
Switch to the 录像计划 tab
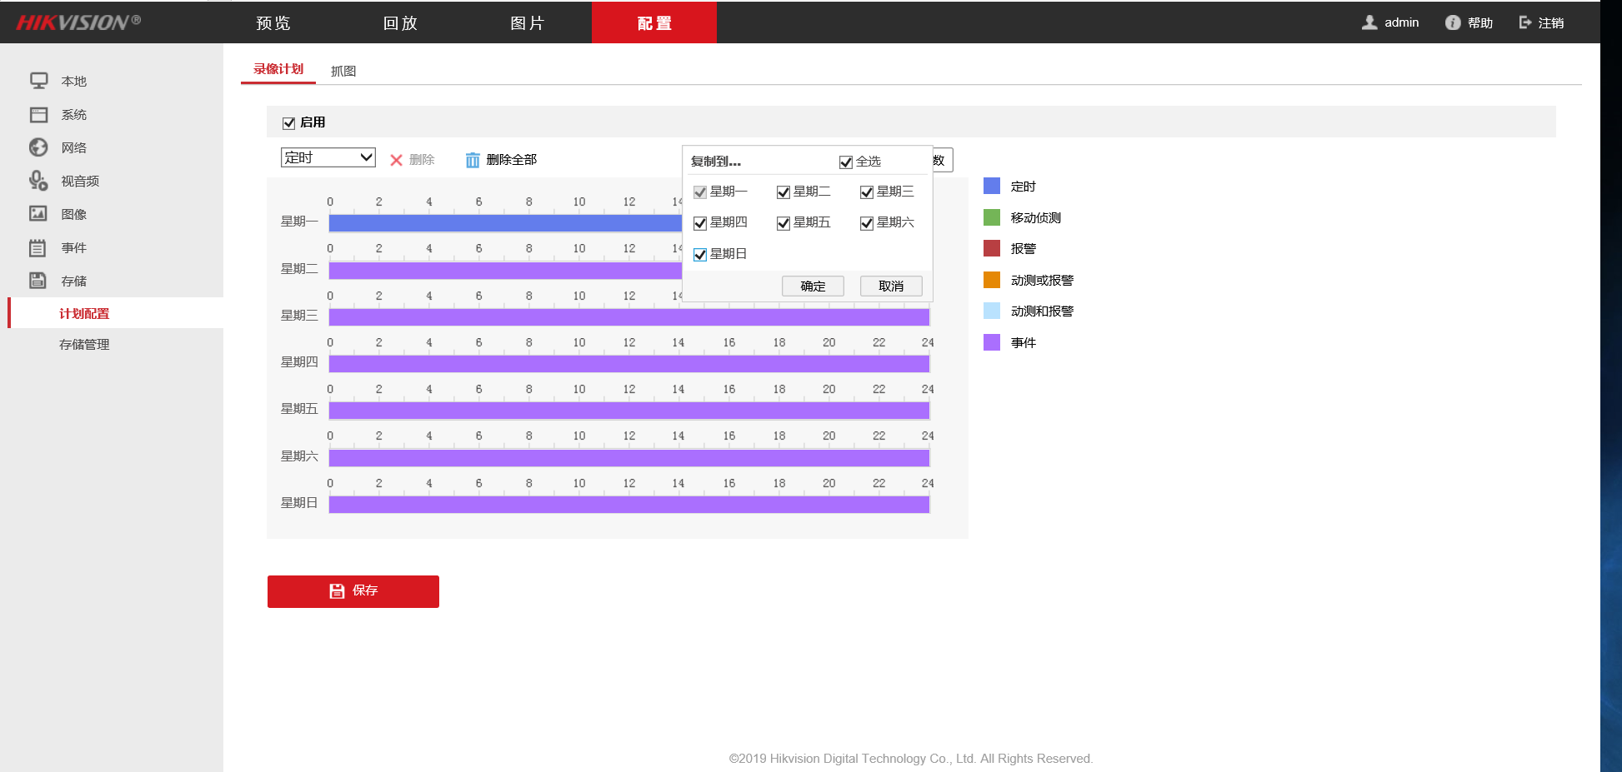[x=278, y=69]
